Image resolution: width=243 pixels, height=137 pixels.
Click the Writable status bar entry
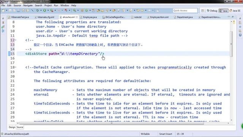[145, 134]
